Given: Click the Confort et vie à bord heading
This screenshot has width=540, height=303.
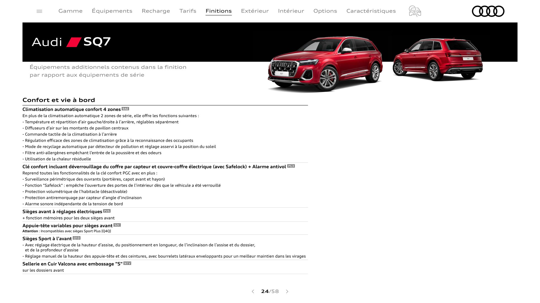Looking at the screenshot, I should pos(58,100).
